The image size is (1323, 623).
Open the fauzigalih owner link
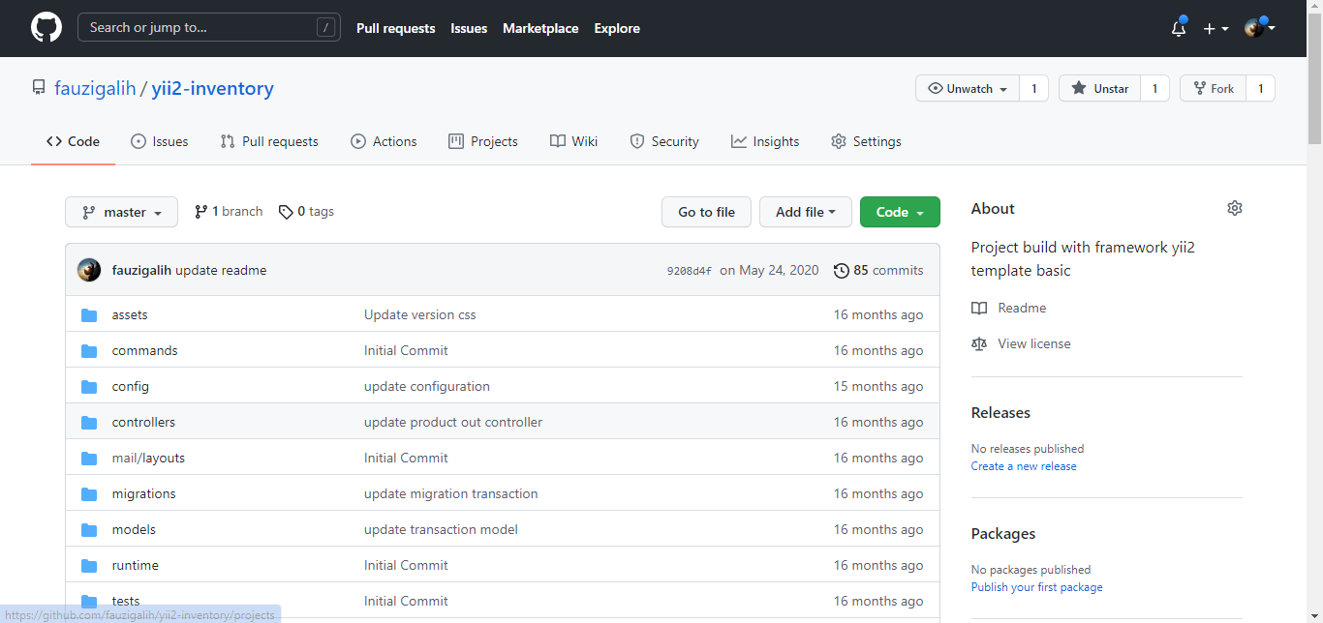(x=95, y=88)
